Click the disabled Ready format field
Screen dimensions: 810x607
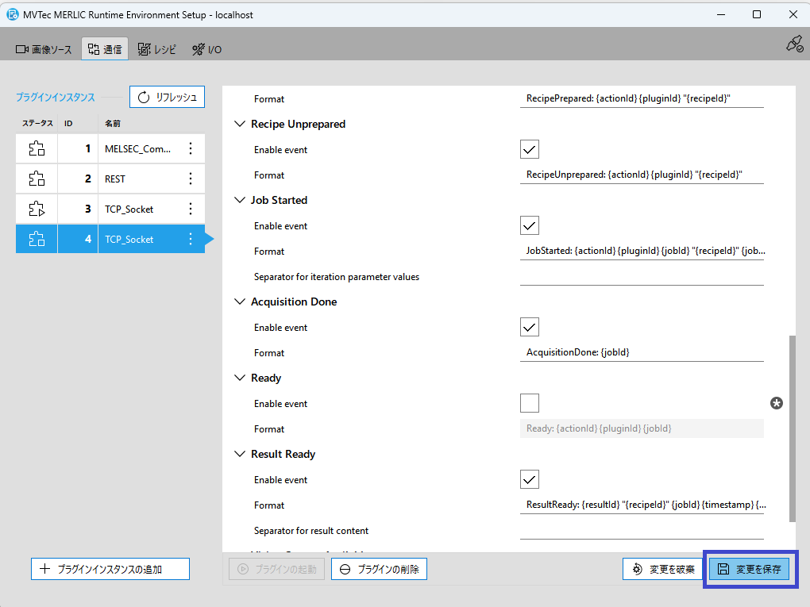642,428
